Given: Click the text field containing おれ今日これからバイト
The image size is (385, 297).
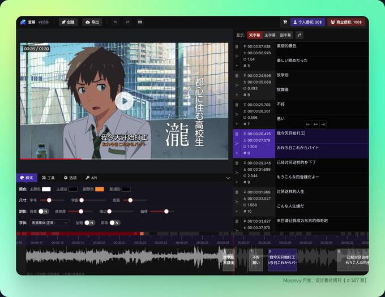Looking at the screenshot, I should point(322,151).
